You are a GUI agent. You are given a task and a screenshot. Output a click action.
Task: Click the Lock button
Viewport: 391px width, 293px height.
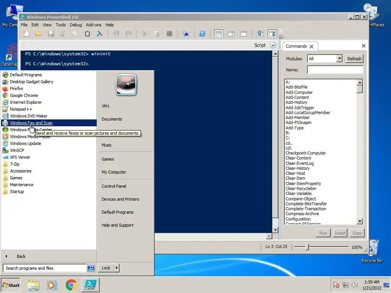point(106,268)
